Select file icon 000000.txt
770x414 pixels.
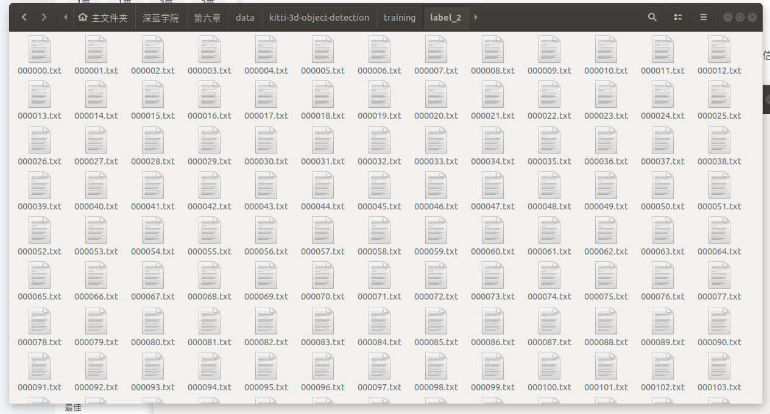(40, 49)
